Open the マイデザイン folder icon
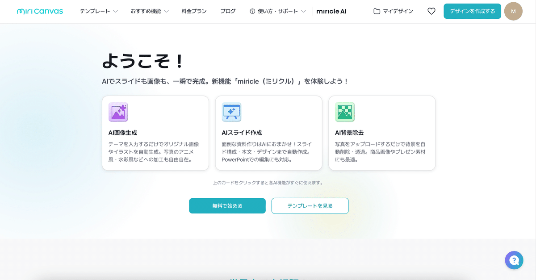This screenshot has width=536, height=280. click(x=377, y=11)
